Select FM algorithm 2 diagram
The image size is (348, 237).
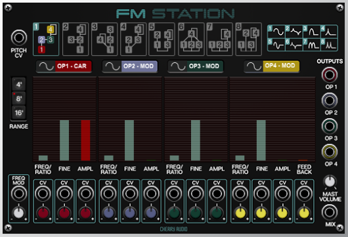coord(76,39)
